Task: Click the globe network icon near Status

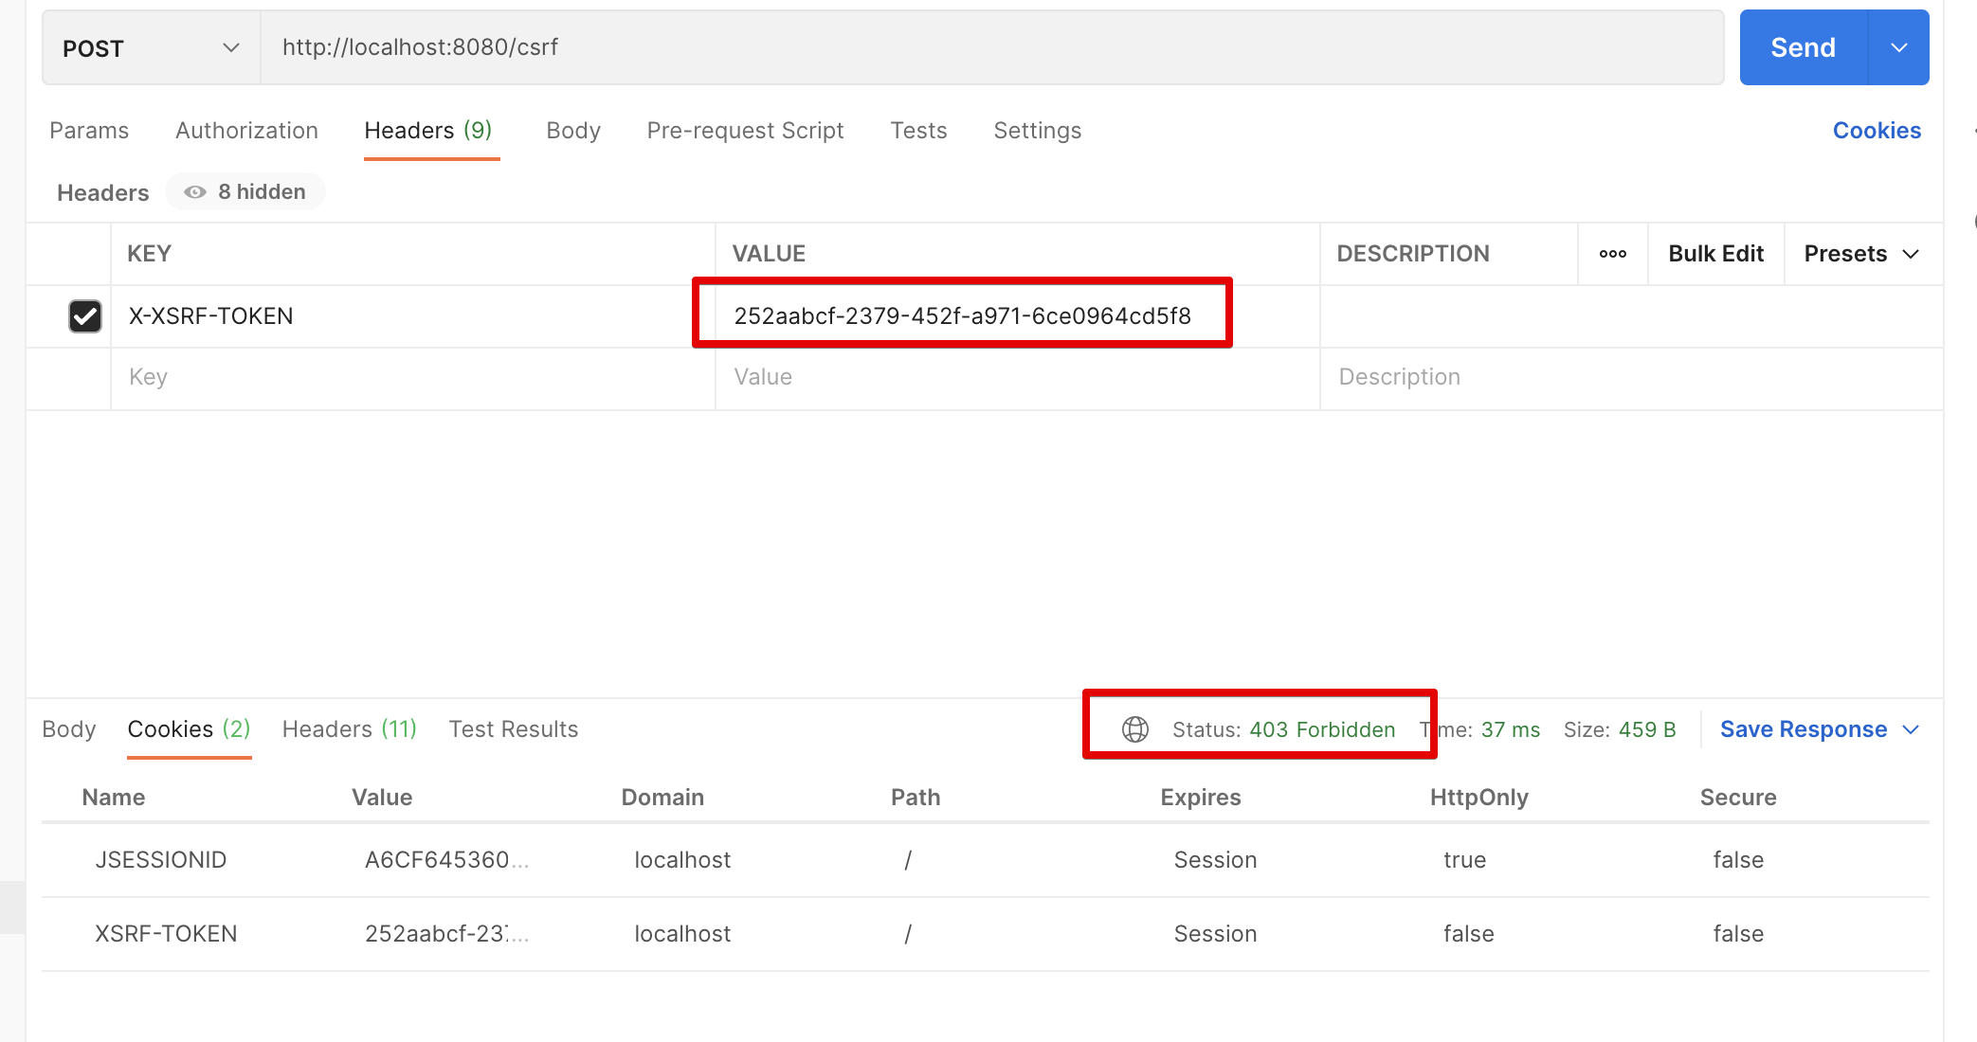Action: [x=1134, y=729]
